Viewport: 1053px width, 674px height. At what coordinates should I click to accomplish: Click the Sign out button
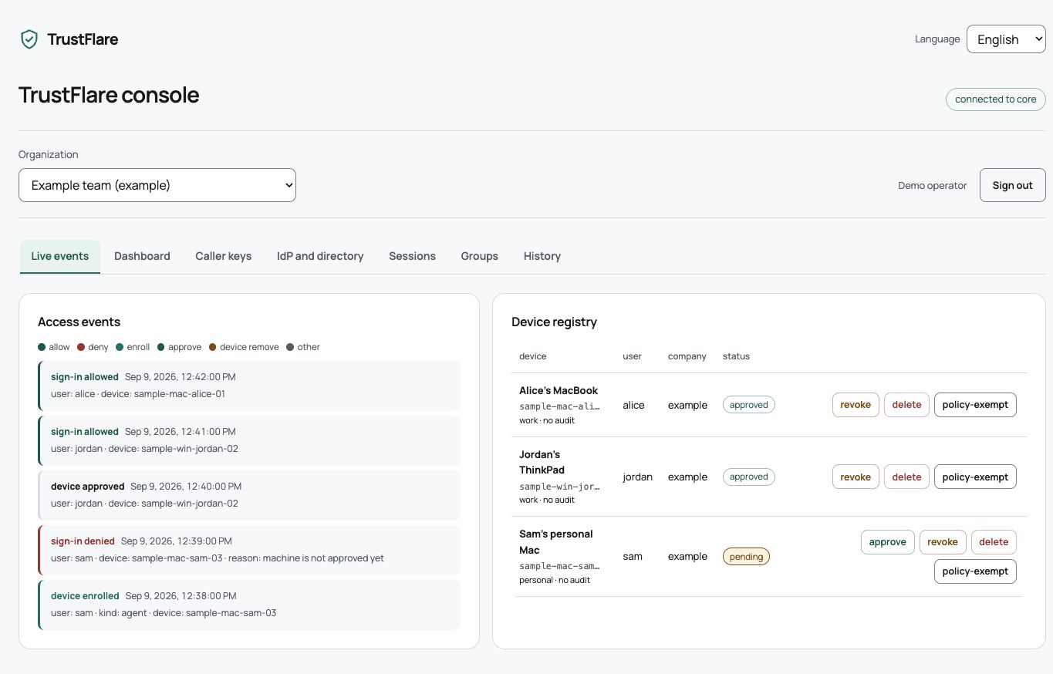[x=1012, y=185]
